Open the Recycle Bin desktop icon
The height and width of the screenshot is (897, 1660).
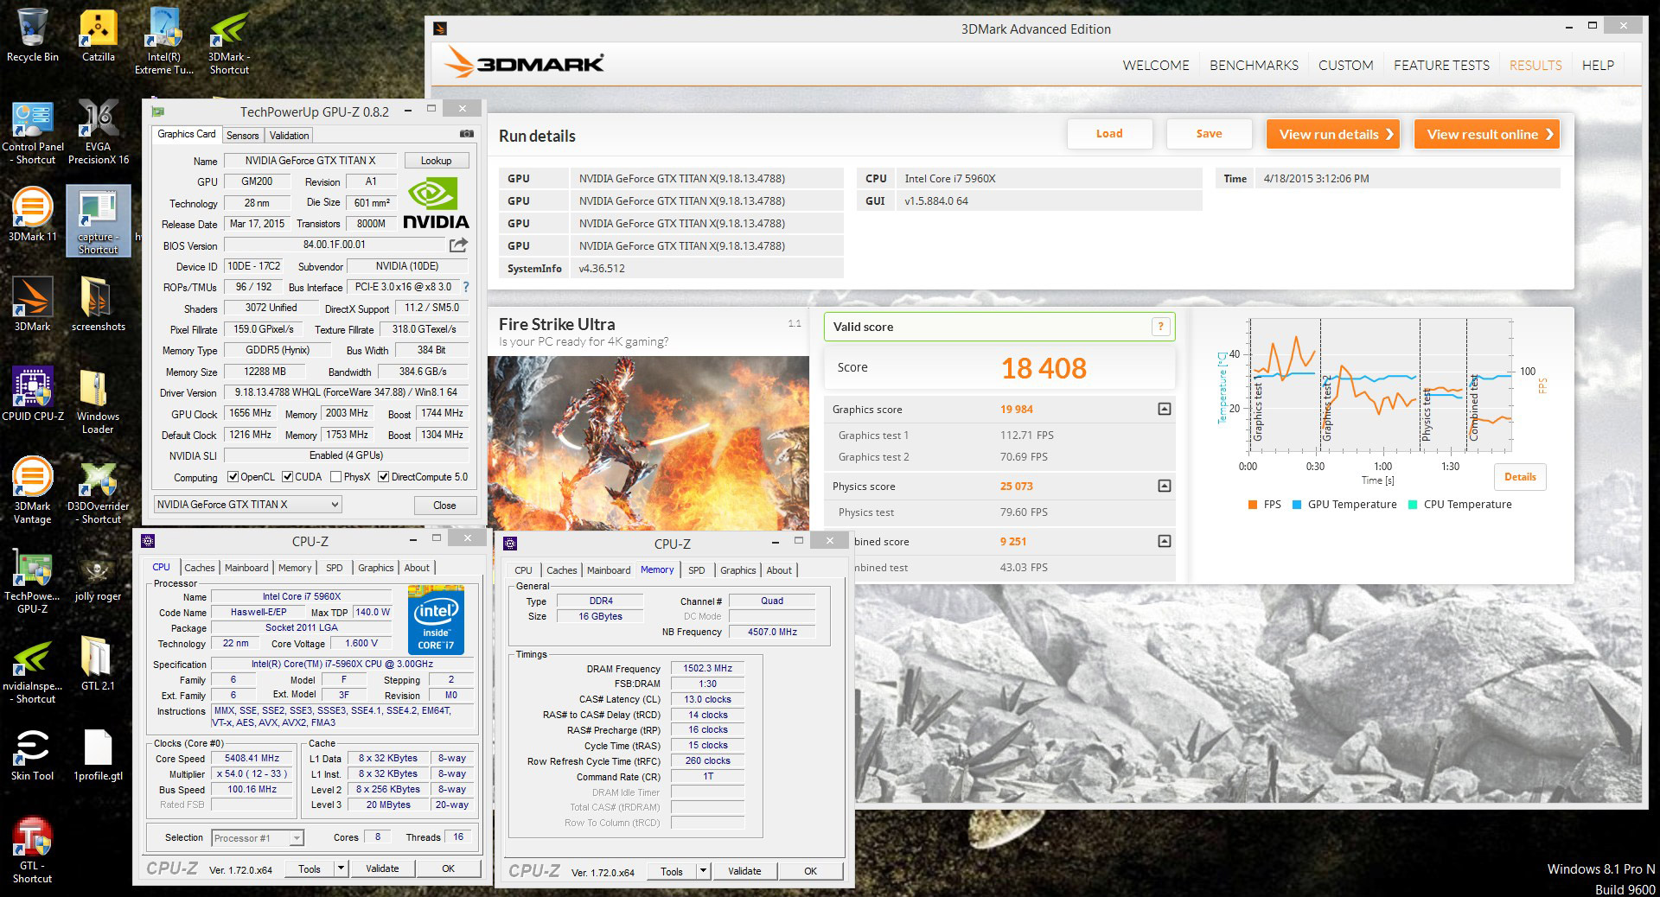point(33,35)
